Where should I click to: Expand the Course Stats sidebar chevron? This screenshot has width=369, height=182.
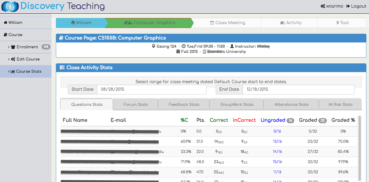(9, 72)
